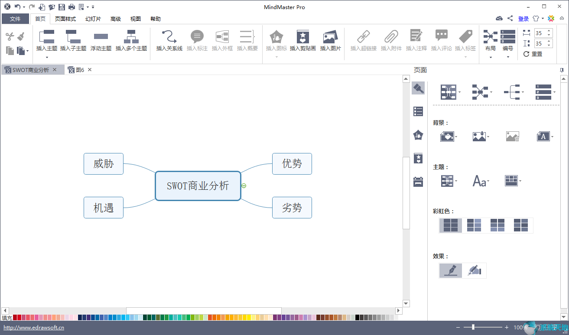Switch to the 视图 ribbon tab
The image size is (569, 335).
pos(136,19)
